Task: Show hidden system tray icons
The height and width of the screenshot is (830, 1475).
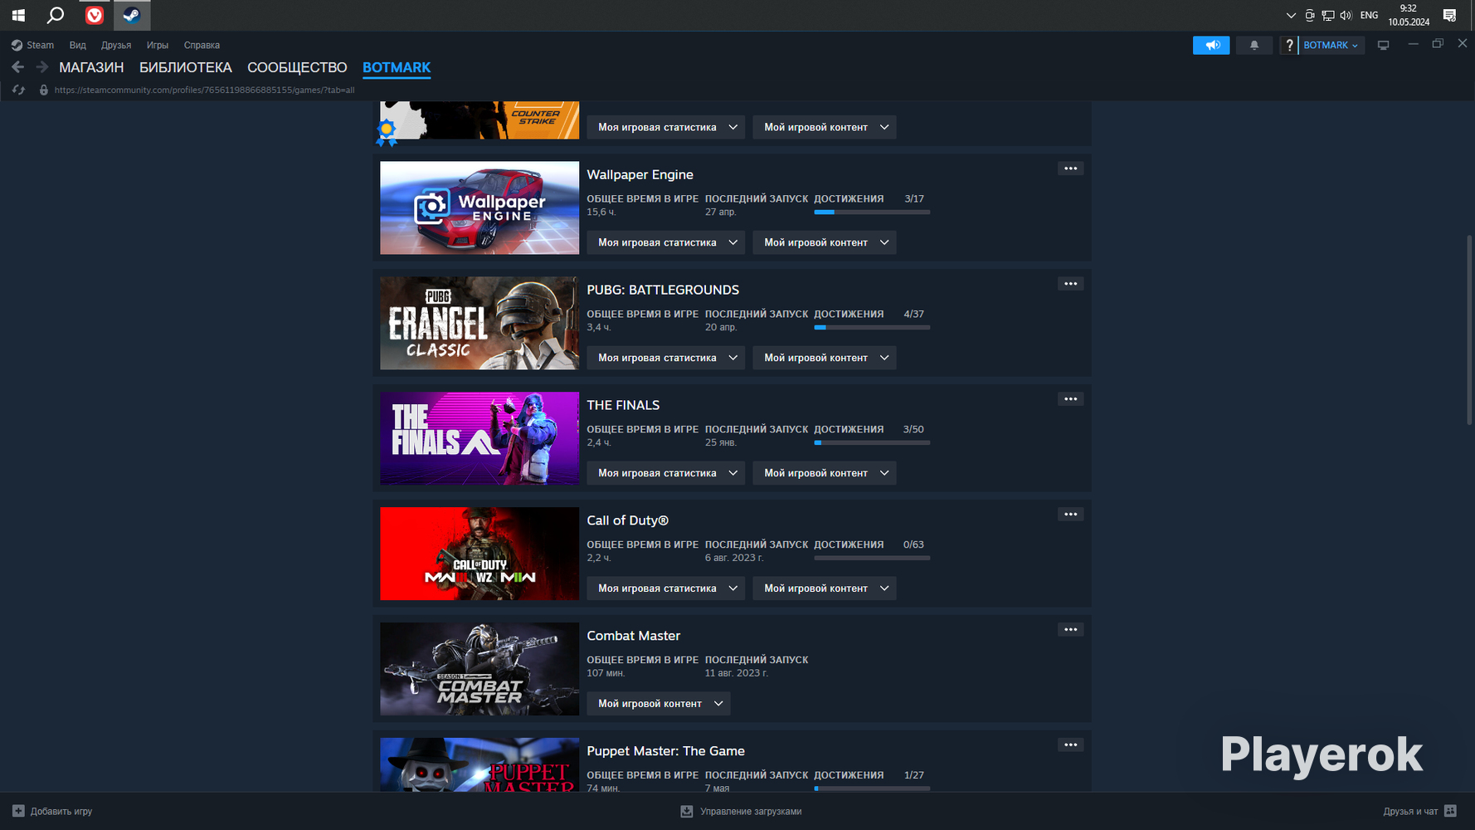Action: pos(1291,15)
